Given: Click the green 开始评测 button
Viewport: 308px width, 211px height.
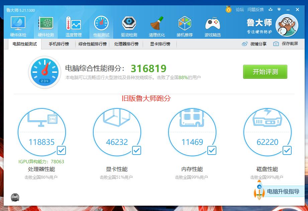Looking at the screenshot, I should point(265,72).
